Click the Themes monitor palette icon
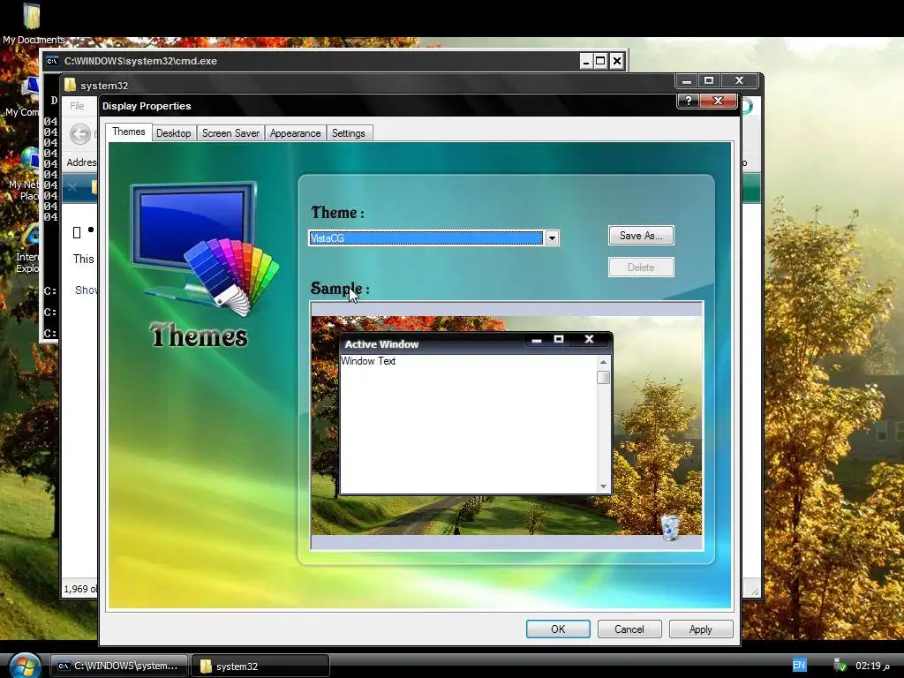 tap(204, 248)
